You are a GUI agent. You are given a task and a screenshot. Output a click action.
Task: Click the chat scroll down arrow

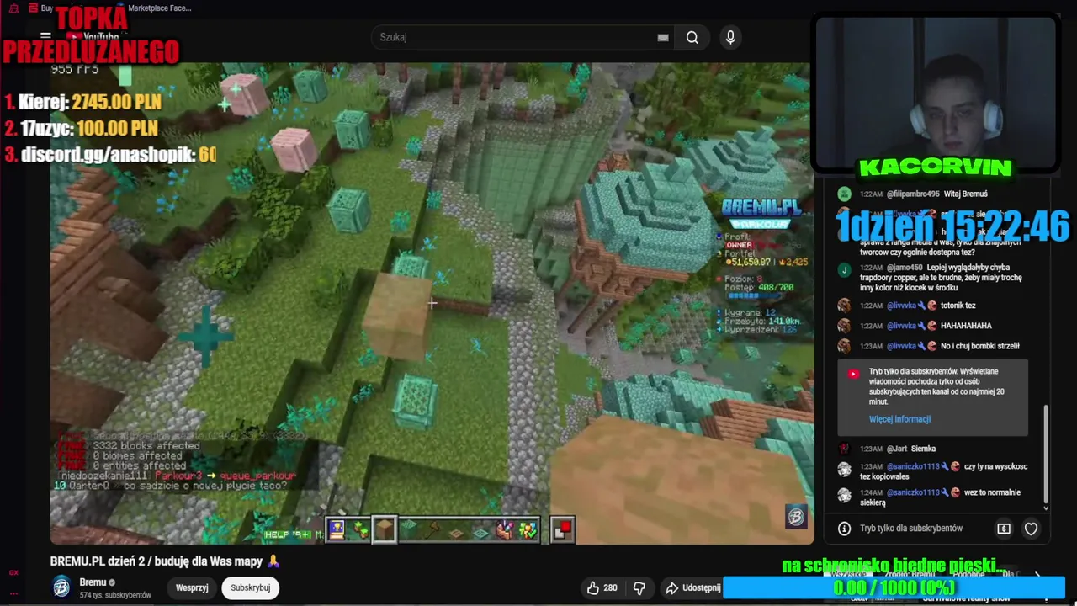click(x=1046, y=508)
